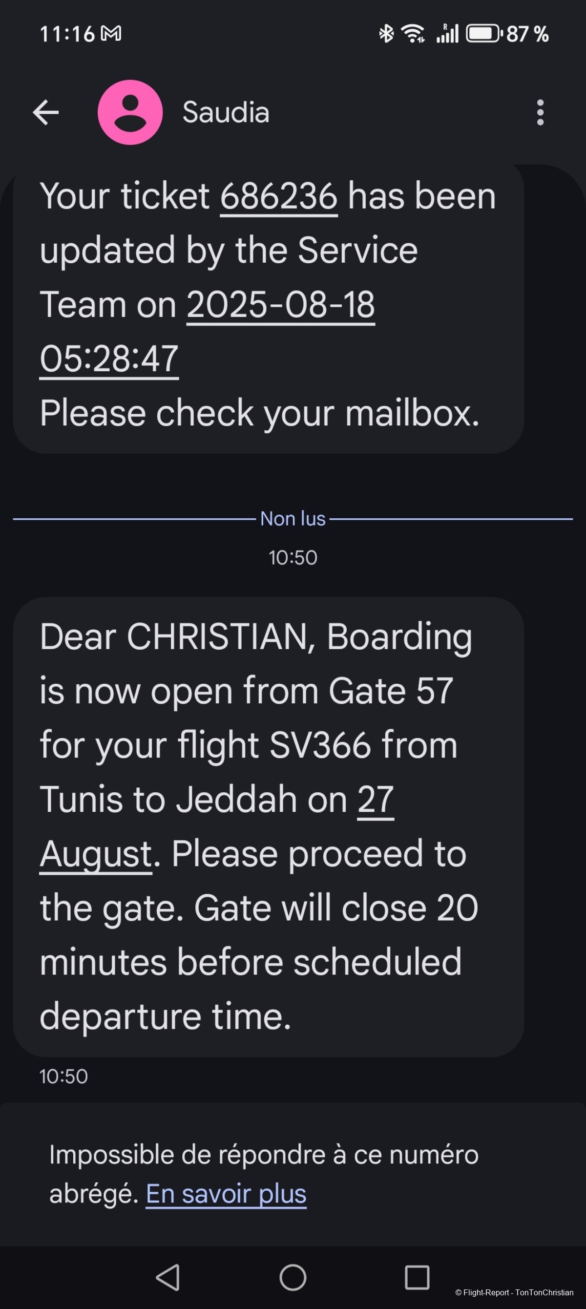Tap the ticket number 686236 link
The image size is (586, 1309).
click(x=278, y=196)
